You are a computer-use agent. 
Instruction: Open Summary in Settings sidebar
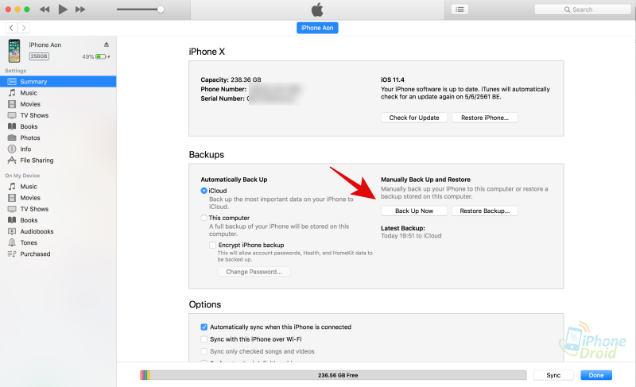coord(58,81)
